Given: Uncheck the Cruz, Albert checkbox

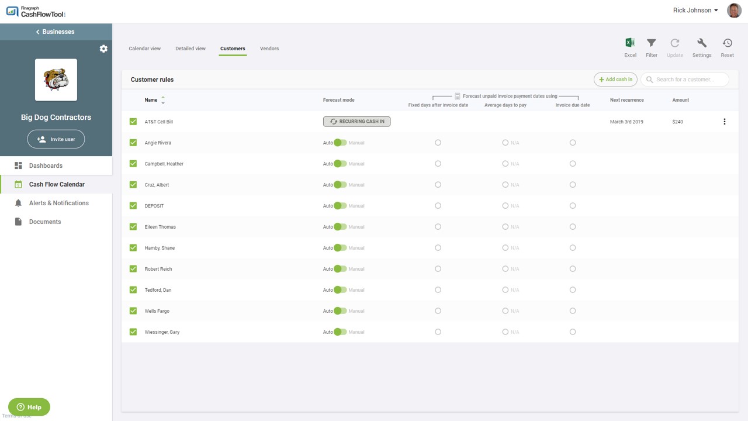Looking at the screenshot, I should 133,185.
